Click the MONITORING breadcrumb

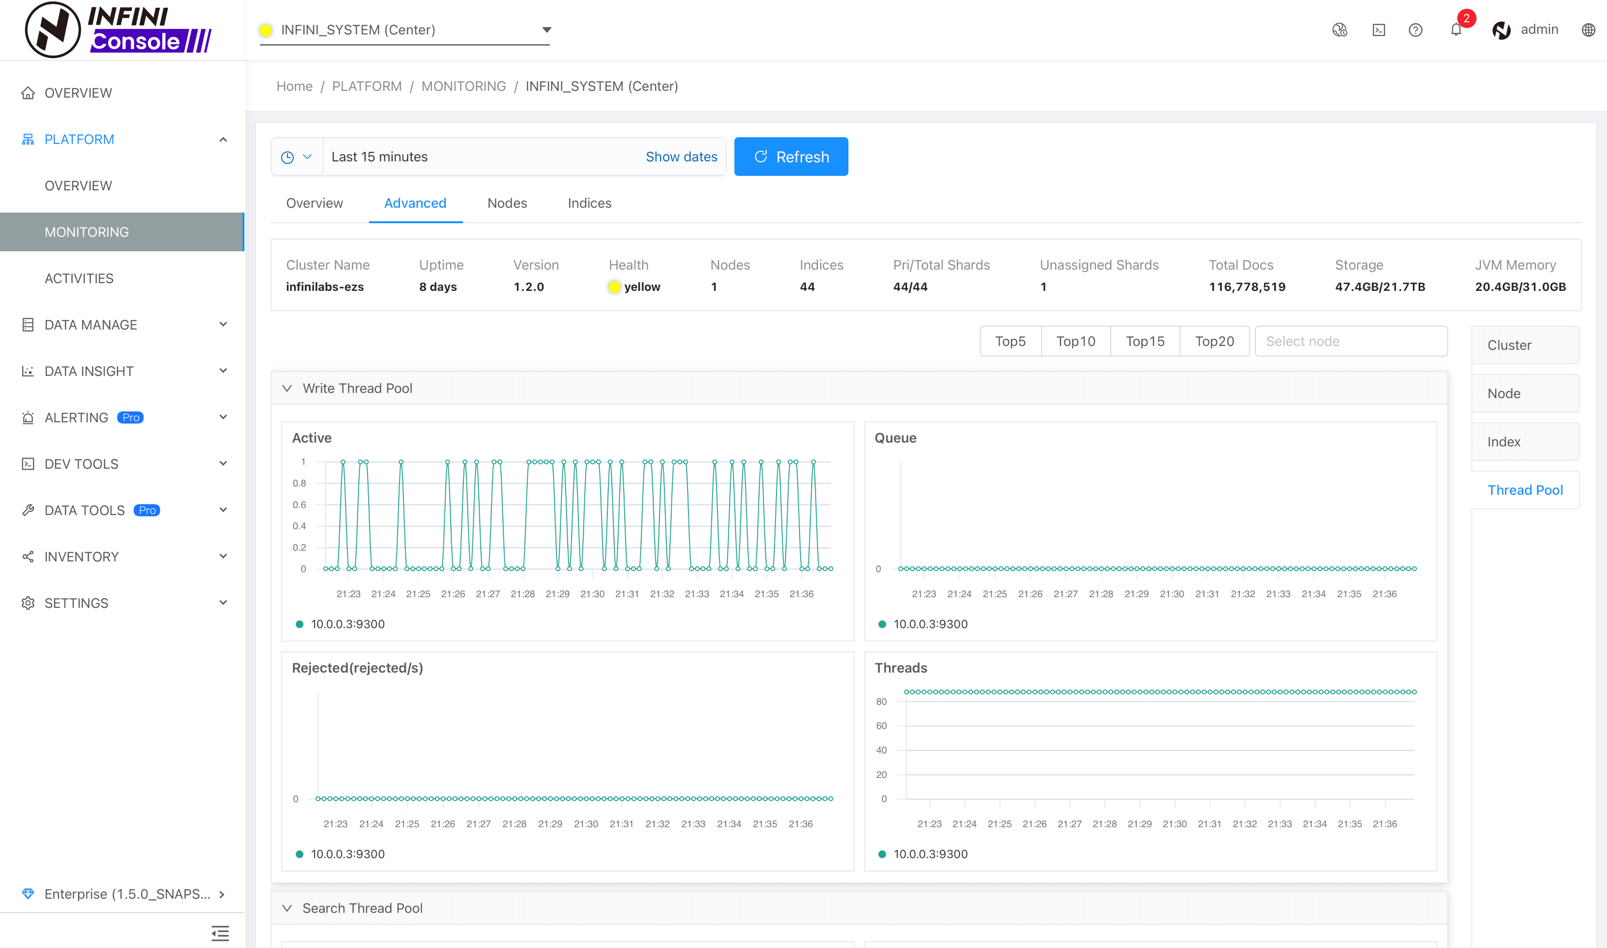click(x=464, y=86)
